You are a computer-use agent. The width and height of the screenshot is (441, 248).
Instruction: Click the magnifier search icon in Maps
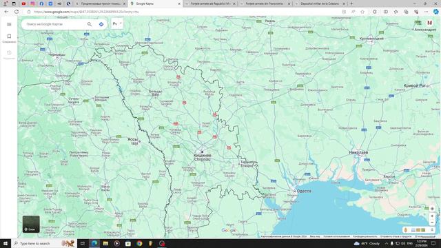(90, 25)
